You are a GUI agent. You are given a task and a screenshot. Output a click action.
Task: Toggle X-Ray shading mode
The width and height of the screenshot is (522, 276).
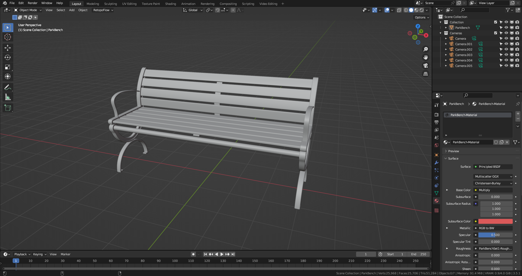[399, 10]
